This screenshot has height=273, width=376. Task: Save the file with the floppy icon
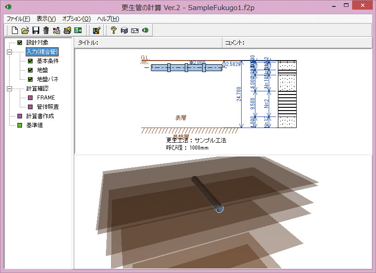36,30
